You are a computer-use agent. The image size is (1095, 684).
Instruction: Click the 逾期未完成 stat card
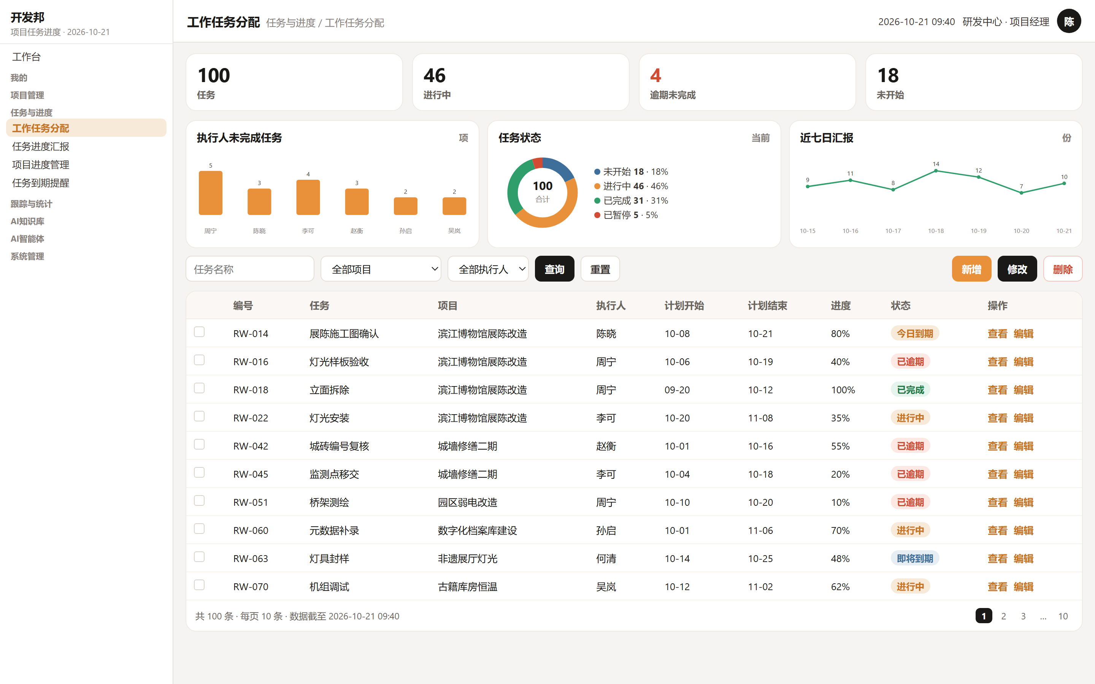coord(747,82)
